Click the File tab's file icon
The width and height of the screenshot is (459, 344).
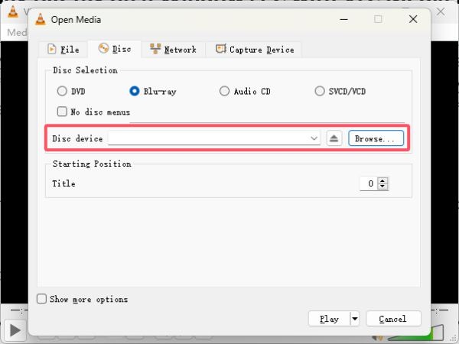tap(52, 49)
